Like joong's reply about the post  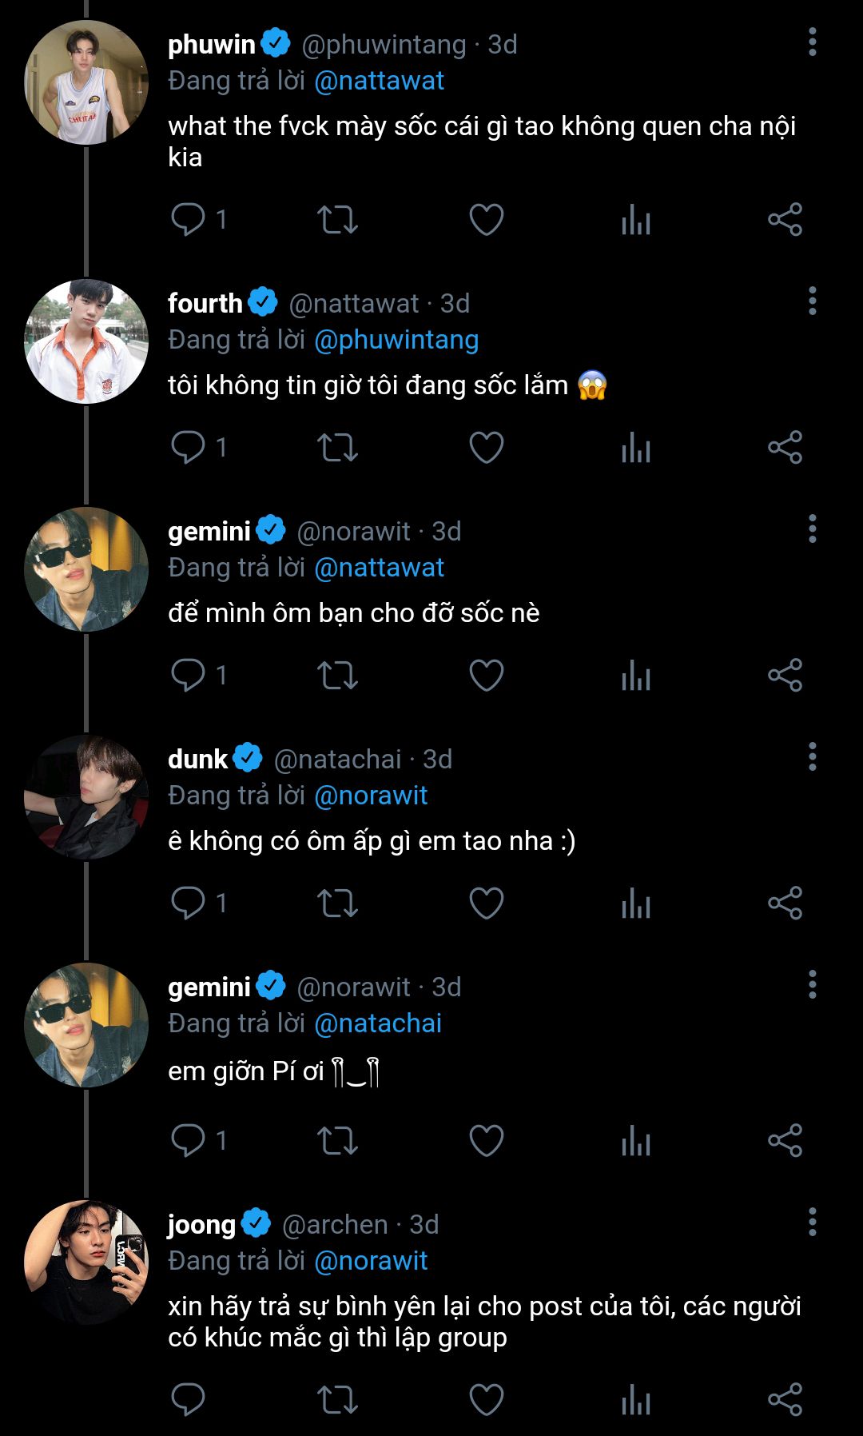(x=486, y=1400)
